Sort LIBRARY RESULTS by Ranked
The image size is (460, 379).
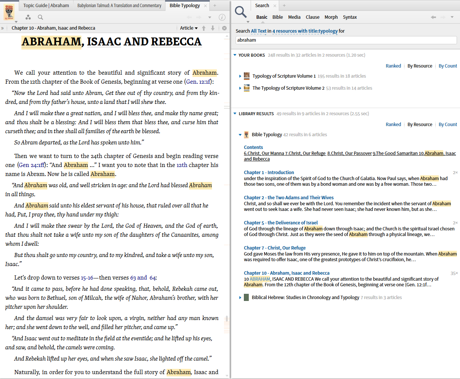tap(393, 125)
